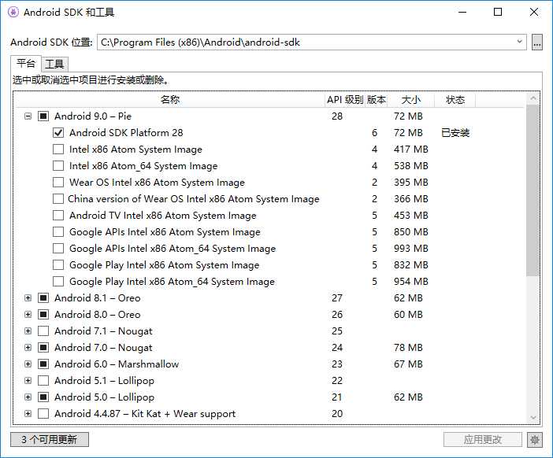
Task: Collapse the Android 9.0 – Pie node
Action: click(28, 116)
